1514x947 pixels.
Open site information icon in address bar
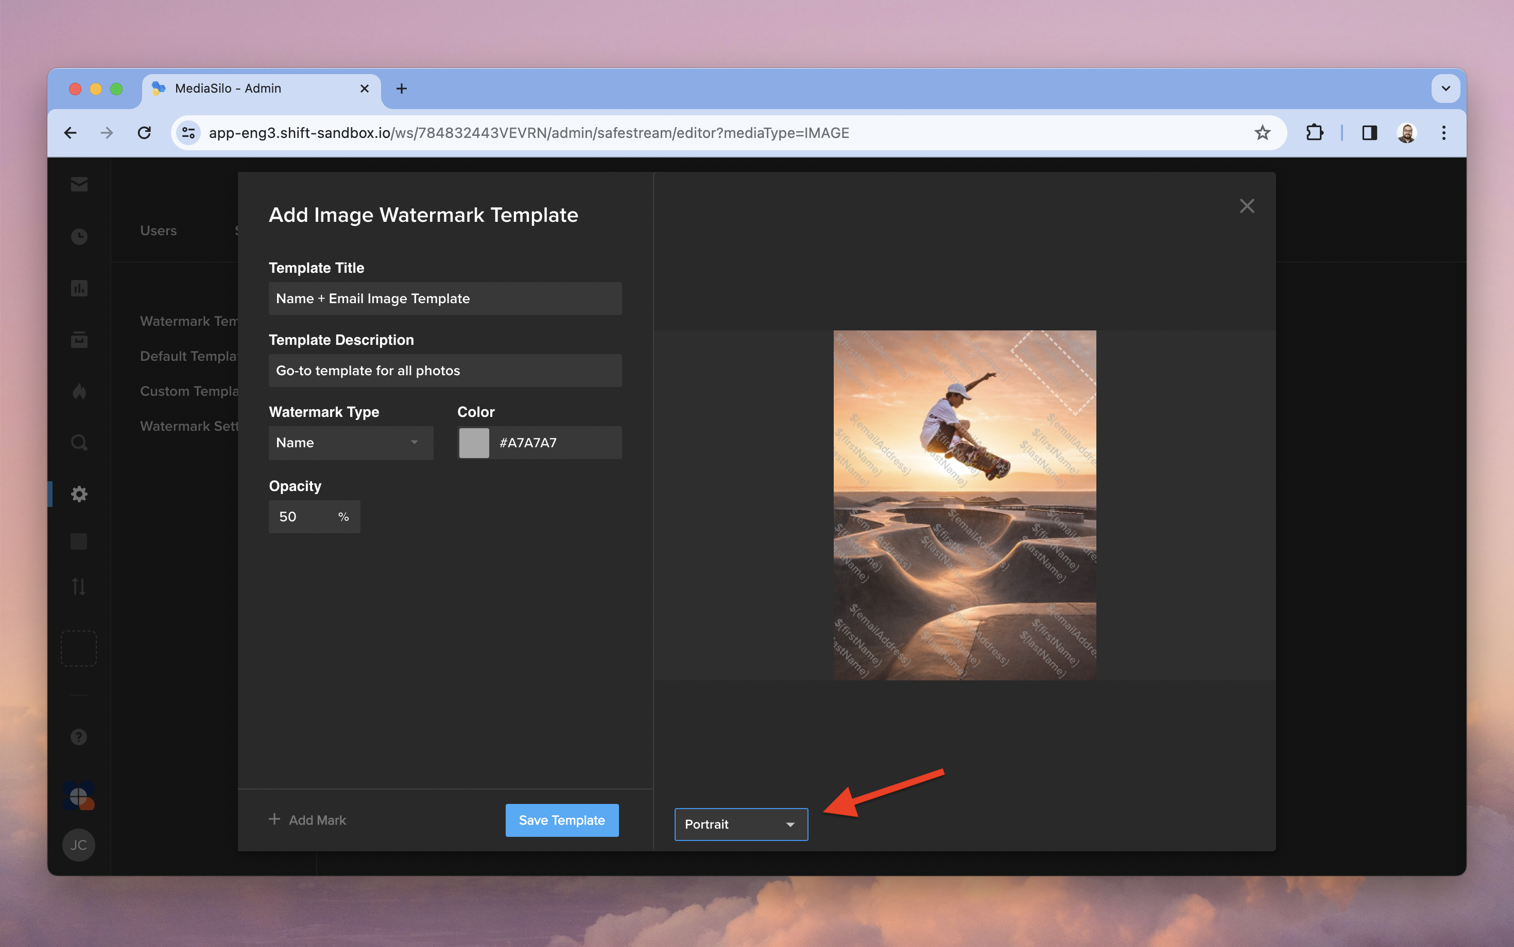pyautogui.click(x=188, y=133)
